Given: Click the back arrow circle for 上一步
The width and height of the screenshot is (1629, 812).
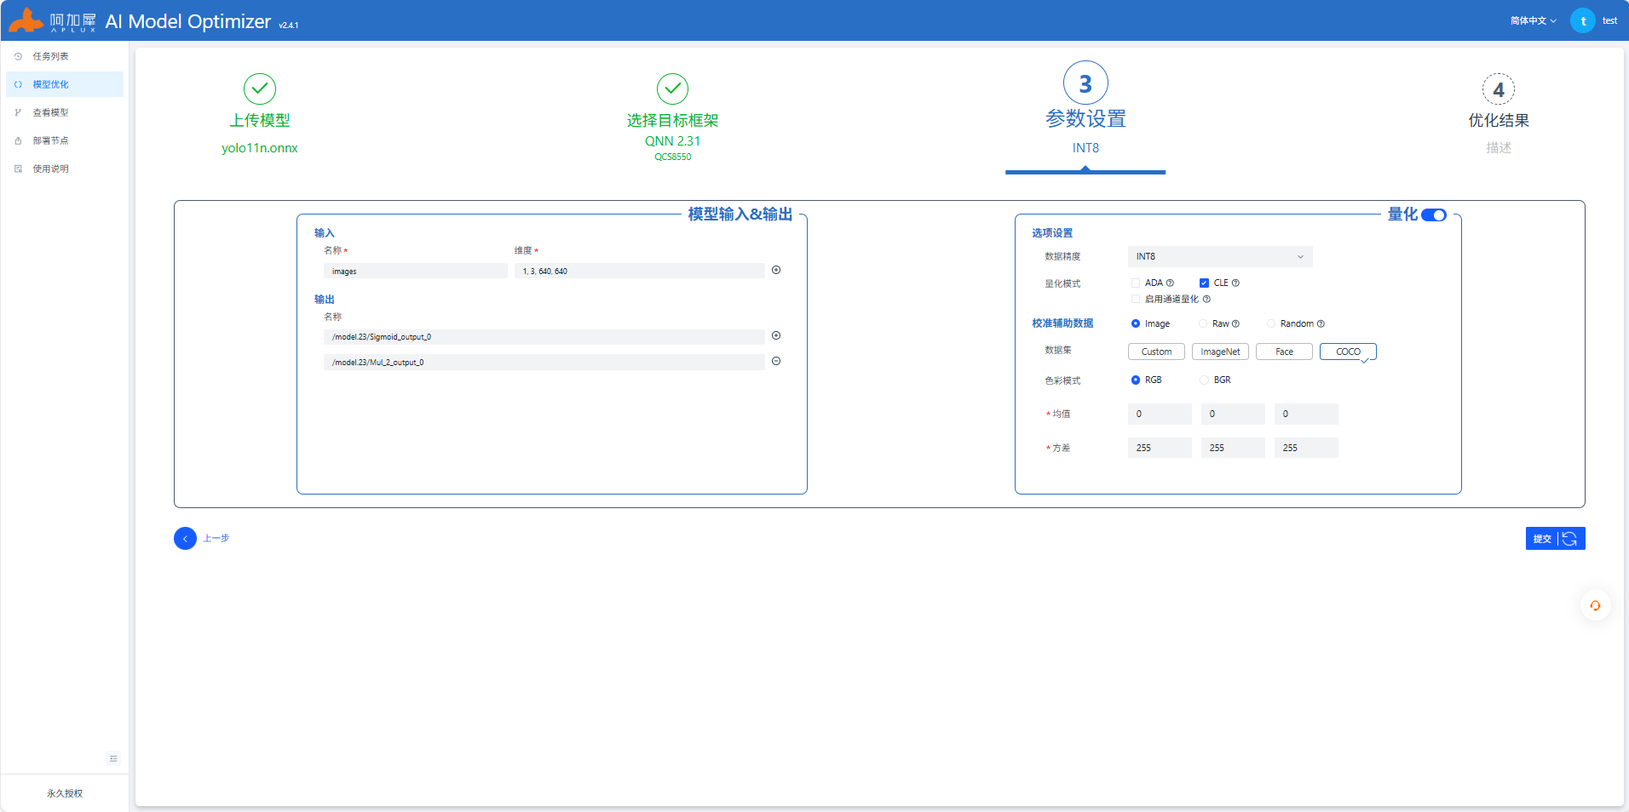Looking at the screenshot, I should [185, 539].
